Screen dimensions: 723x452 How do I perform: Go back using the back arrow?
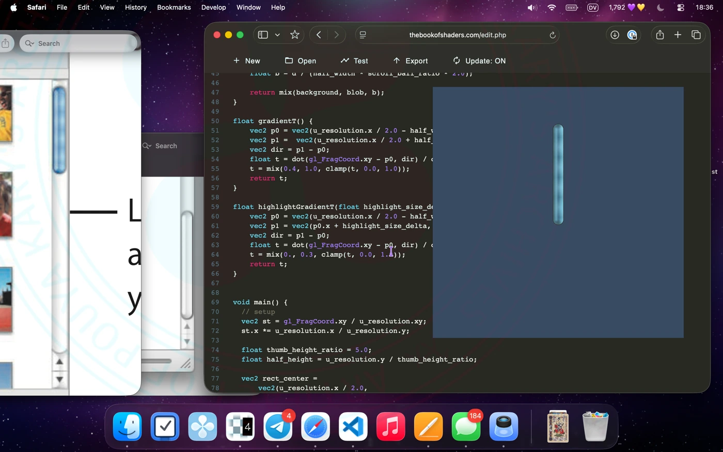tap(319, 35)
